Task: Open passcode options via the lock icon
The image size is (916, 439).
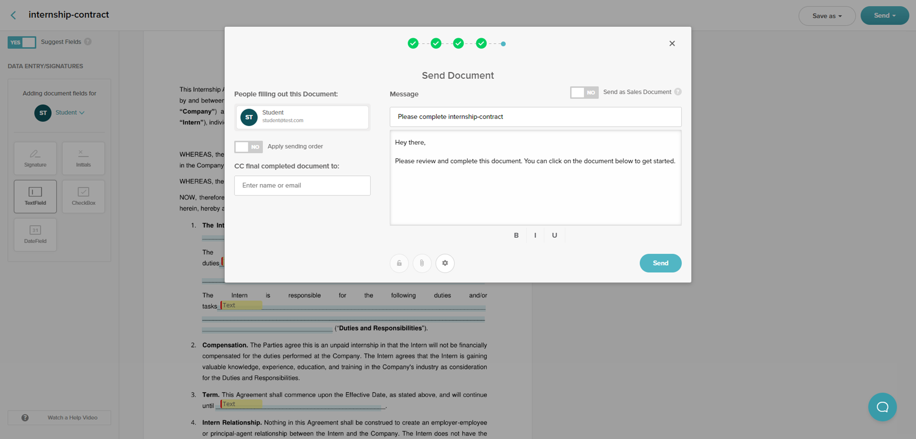Action: 399,263
